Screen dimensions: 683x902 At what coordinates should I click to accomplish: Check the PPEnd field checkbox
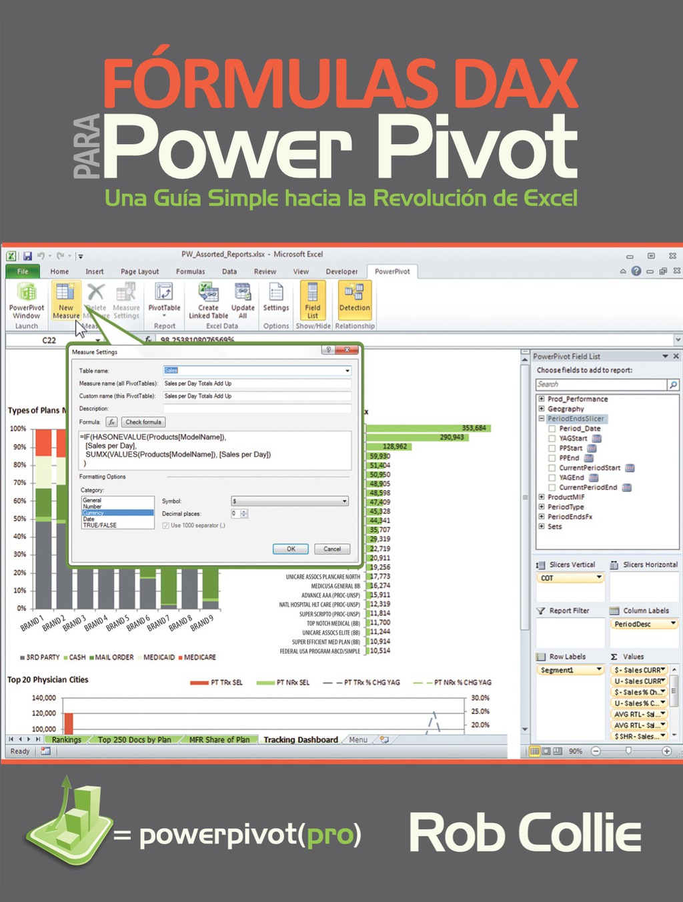(552, 458)
